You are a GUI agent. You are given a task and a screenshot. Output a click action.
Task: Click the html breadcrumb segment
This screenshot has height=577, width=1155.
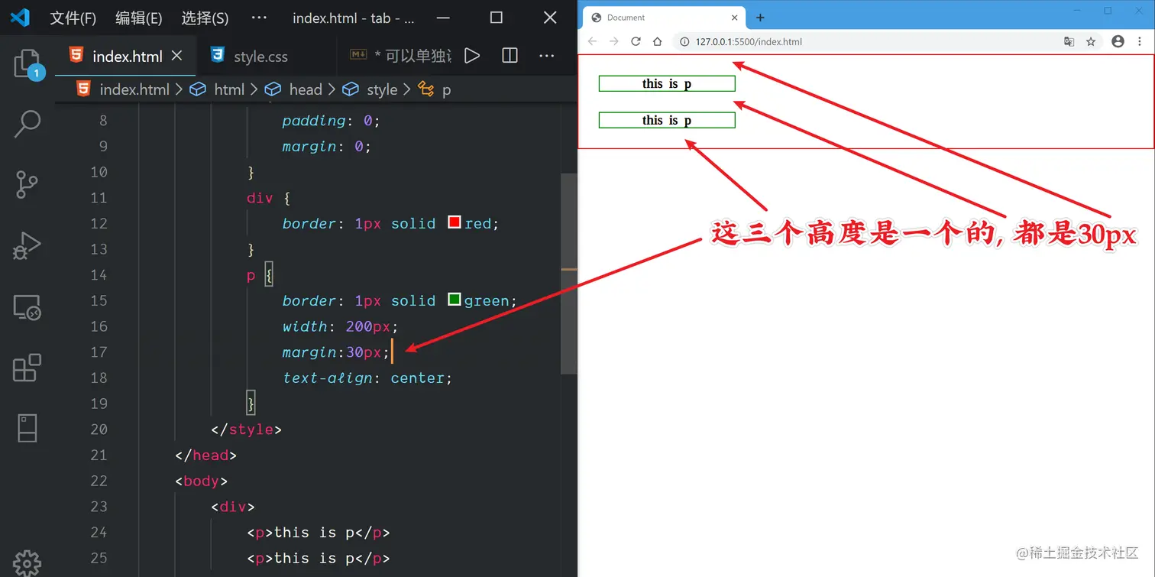tap(218, 89)
